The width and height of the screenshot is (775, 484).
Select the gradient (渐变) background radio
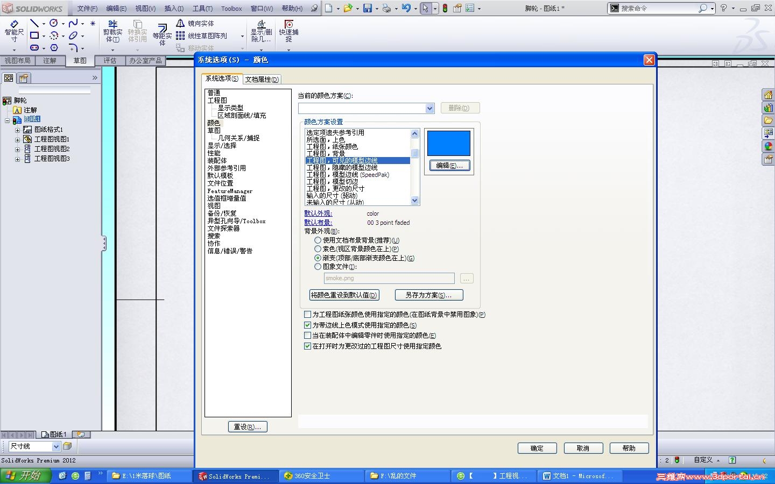click(318, 258)
